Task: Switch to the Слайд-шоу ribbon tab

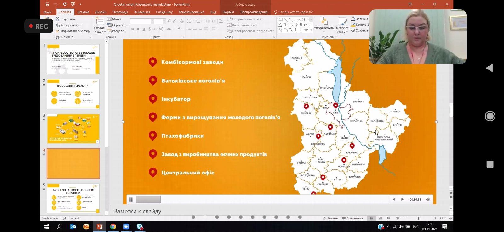Action: tap(164, 12)
